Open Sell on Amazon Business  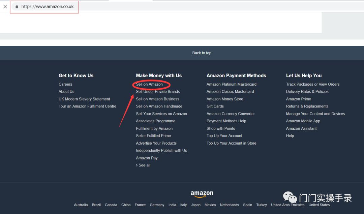[158, 99]
